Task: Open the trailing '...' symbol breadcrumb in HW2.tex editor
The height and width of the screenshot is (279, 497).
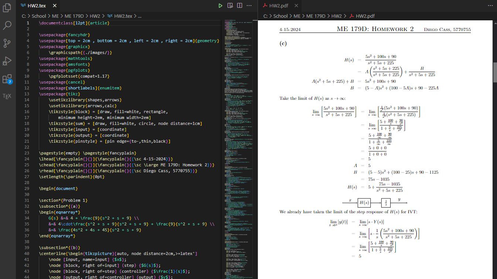Action: (x=140, y=16)
